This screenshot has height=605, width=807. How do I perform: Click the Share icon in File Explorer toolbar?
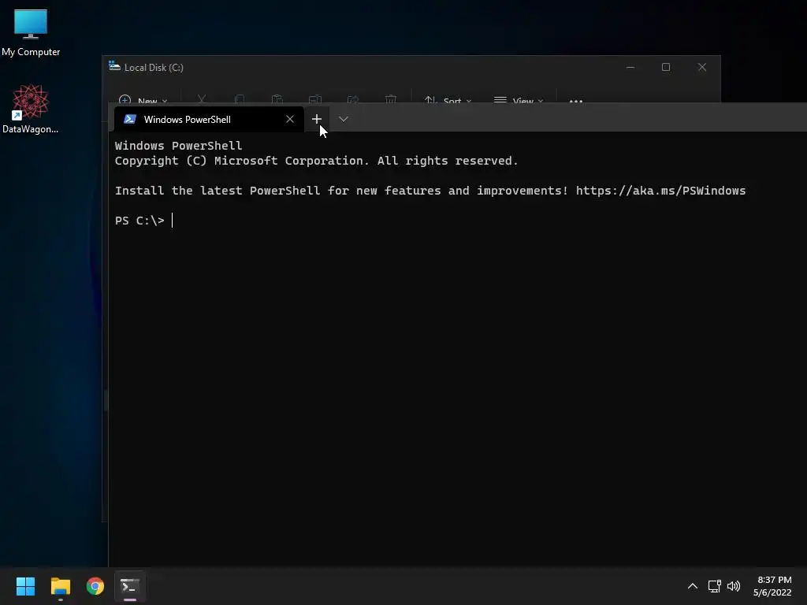[x=352, y=98]
